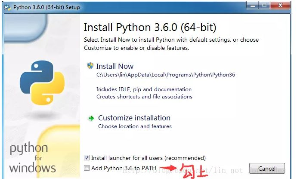
Task: Click the disabled maximize button
Action: tap(264, 6)
